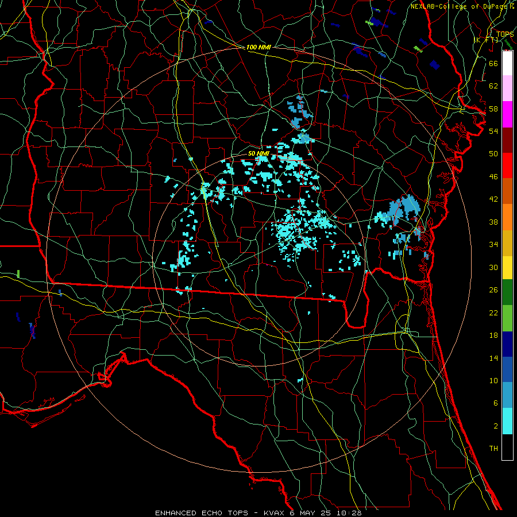The height and width of the screenshot is (517, 517).
Task: Click the '50 NMI' range ring label
Action: pyautogui.click(x=258, y=153)
